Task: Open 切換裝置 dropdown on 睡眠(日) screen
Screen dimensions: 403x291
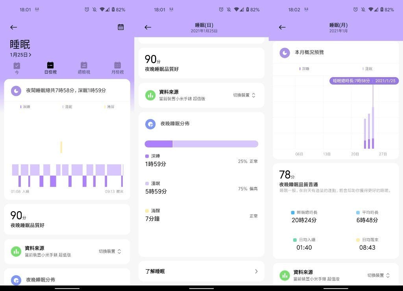Action: [x=244, y=95]
